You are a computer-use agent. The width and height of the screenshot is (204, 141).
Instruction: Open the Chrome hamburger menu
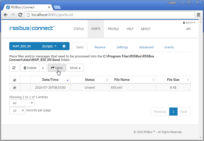point(198,15)
